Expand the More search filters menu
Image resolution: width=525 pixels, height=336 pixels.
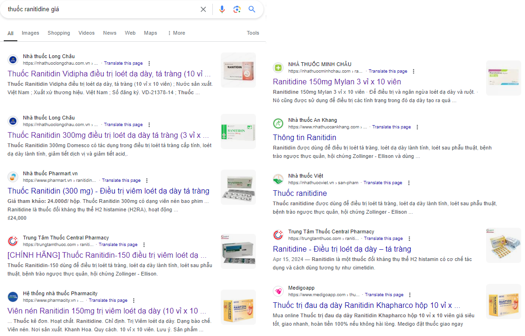coord(176,33)
